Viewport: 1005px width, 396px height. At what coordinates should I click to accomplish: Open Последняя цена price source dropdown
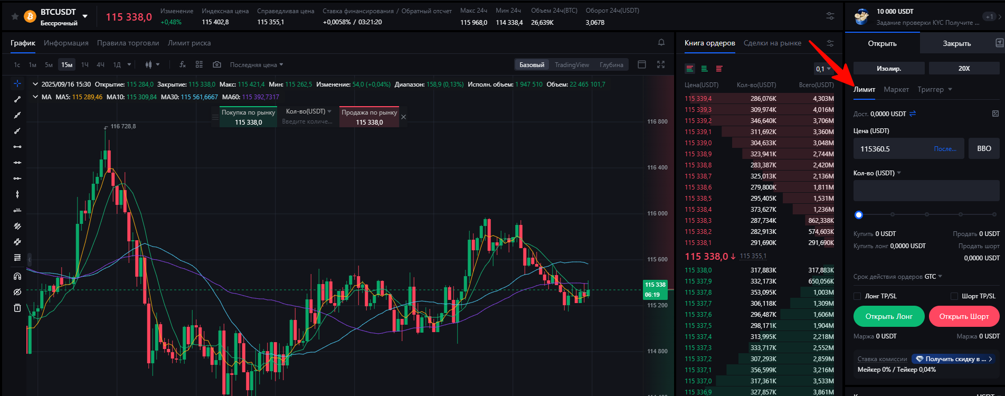(257, 64)
